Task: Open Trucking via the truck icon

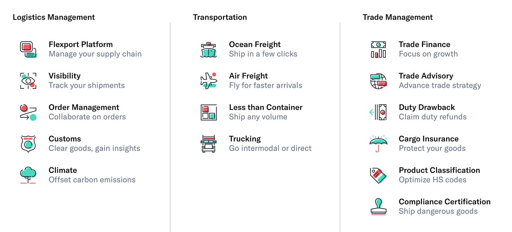Action: pyautogui.click(x=209, y=144)
